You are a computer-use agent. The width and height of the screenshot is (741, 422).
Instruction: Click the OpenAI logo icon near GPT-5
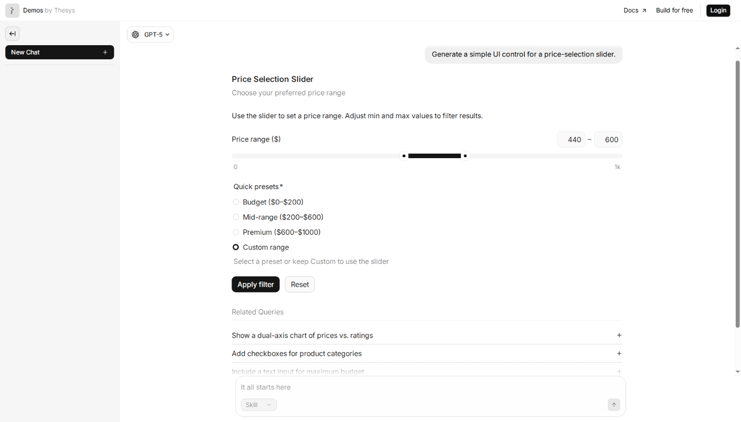136,34
